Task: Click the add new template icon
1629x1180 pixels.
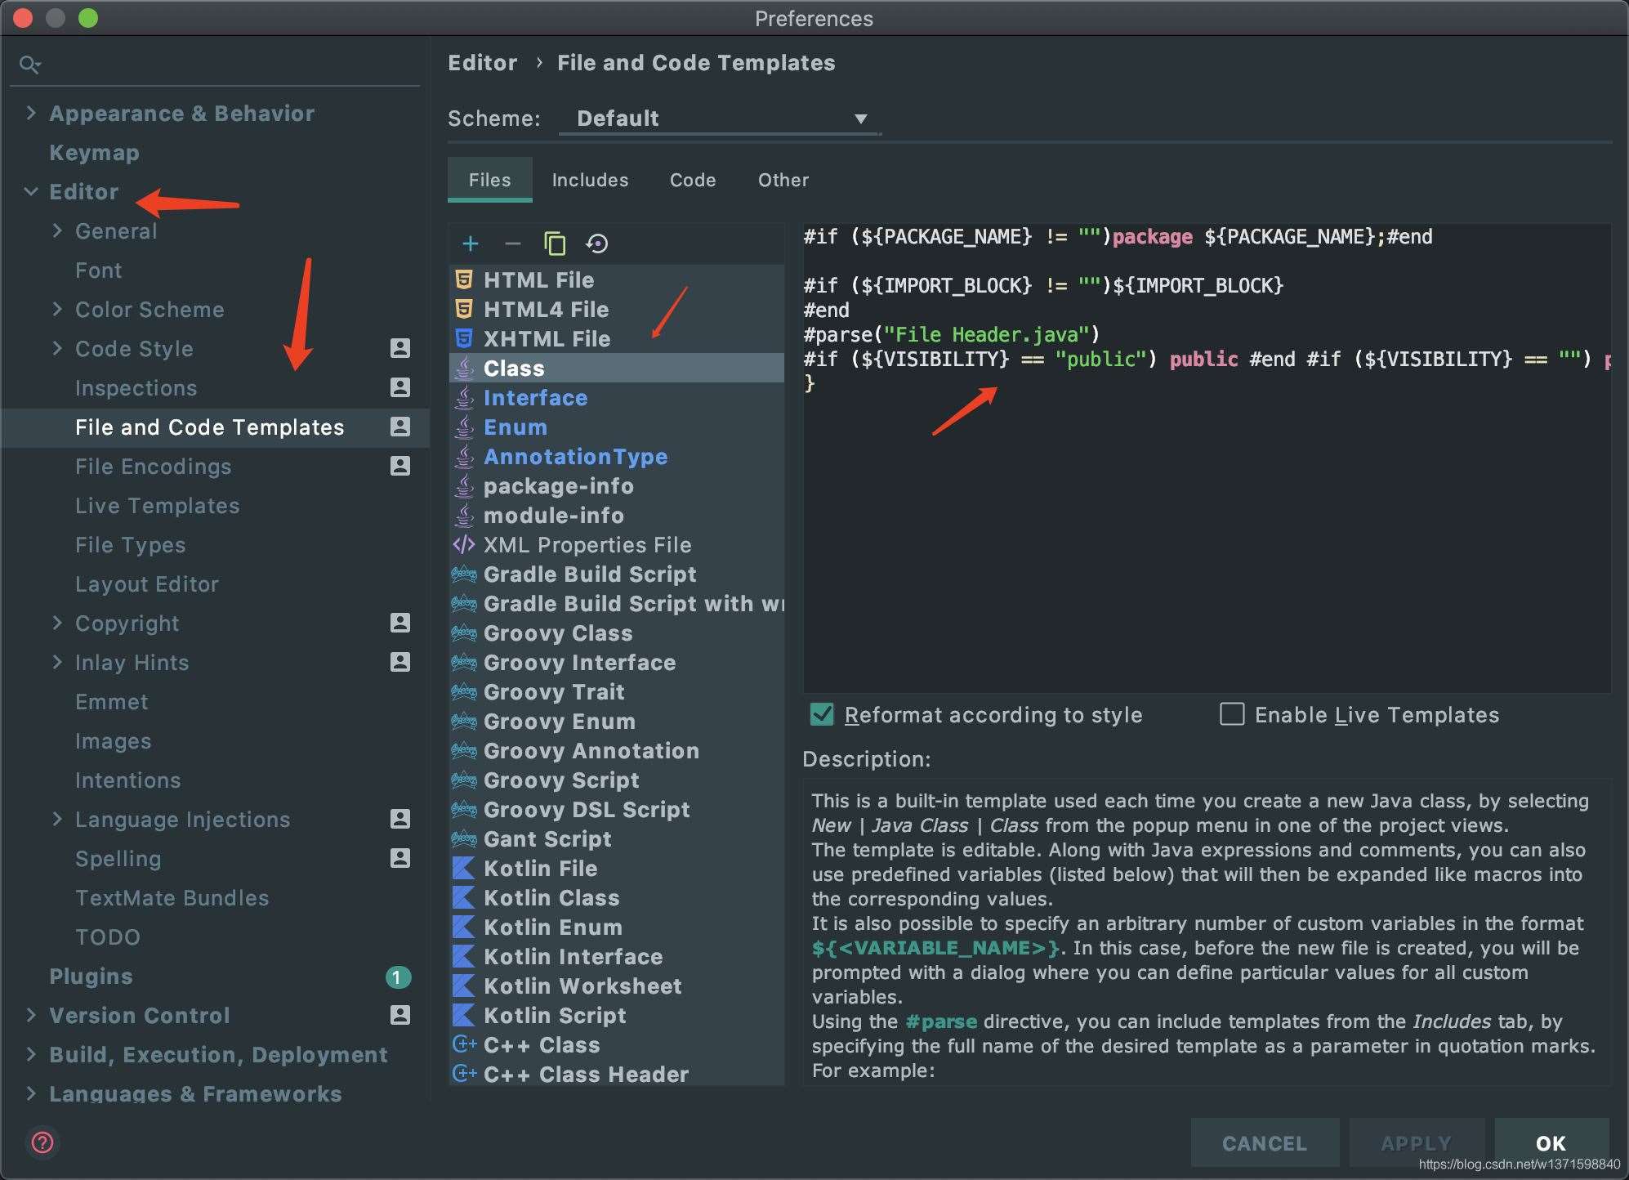Action: point(471,243)
